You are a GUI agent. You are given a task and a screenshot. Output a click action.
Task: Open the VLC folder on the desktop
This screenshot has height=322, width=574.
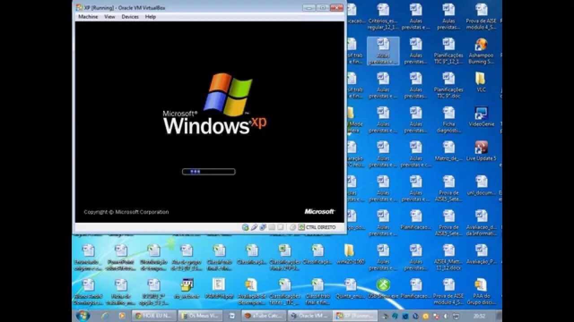481,82
